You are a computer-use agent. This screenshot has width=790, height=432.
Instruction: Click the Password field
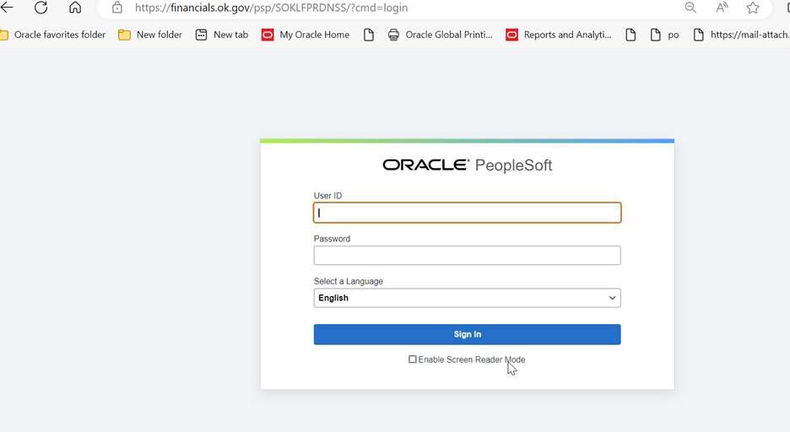[467, 256]
